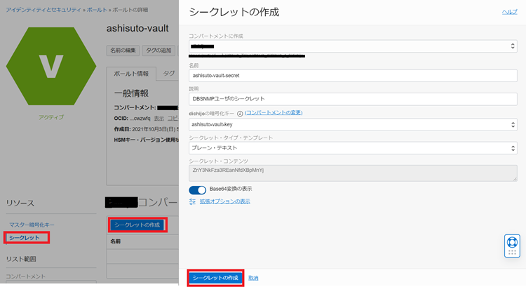Click the 名前の編集 button
This screenshot has height=287, width=526.
click(x=123, y=51)
